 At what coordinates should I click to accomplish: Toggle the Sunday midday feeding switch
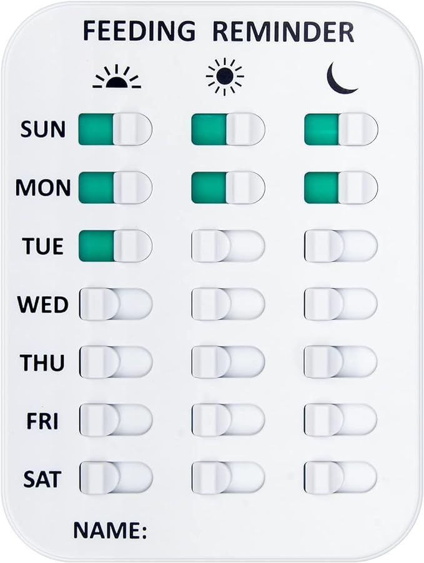pos(228,129)
